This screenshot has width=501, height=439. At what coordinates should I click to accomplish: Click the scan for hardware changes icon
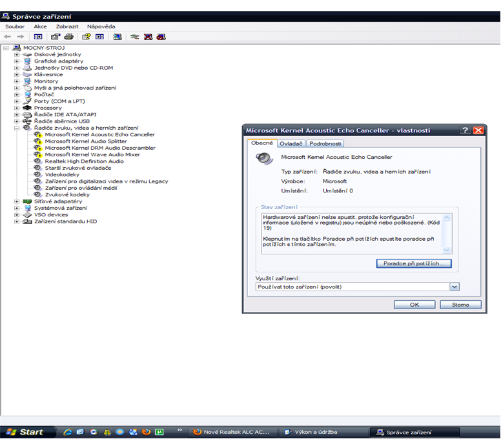(117, 37)
